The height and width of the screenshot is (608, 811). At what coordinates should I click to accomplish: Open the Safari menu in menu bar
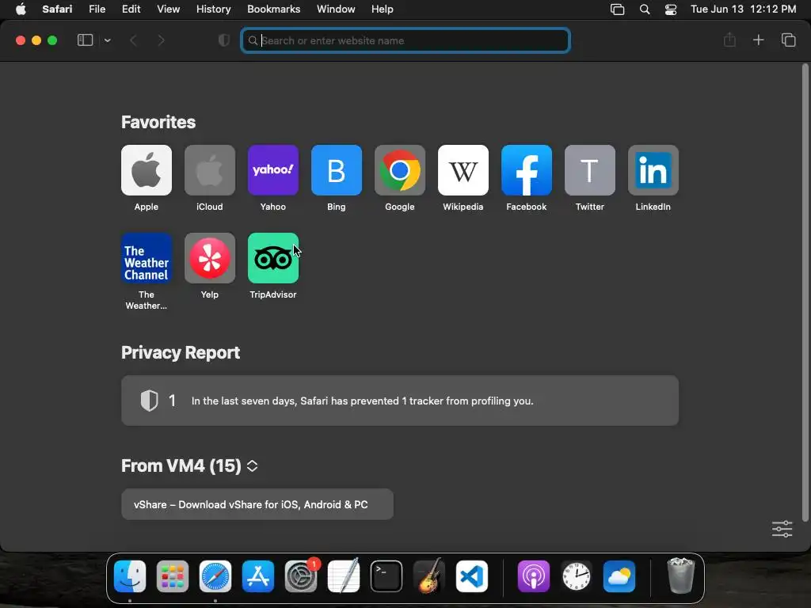(x=57, y=9)
